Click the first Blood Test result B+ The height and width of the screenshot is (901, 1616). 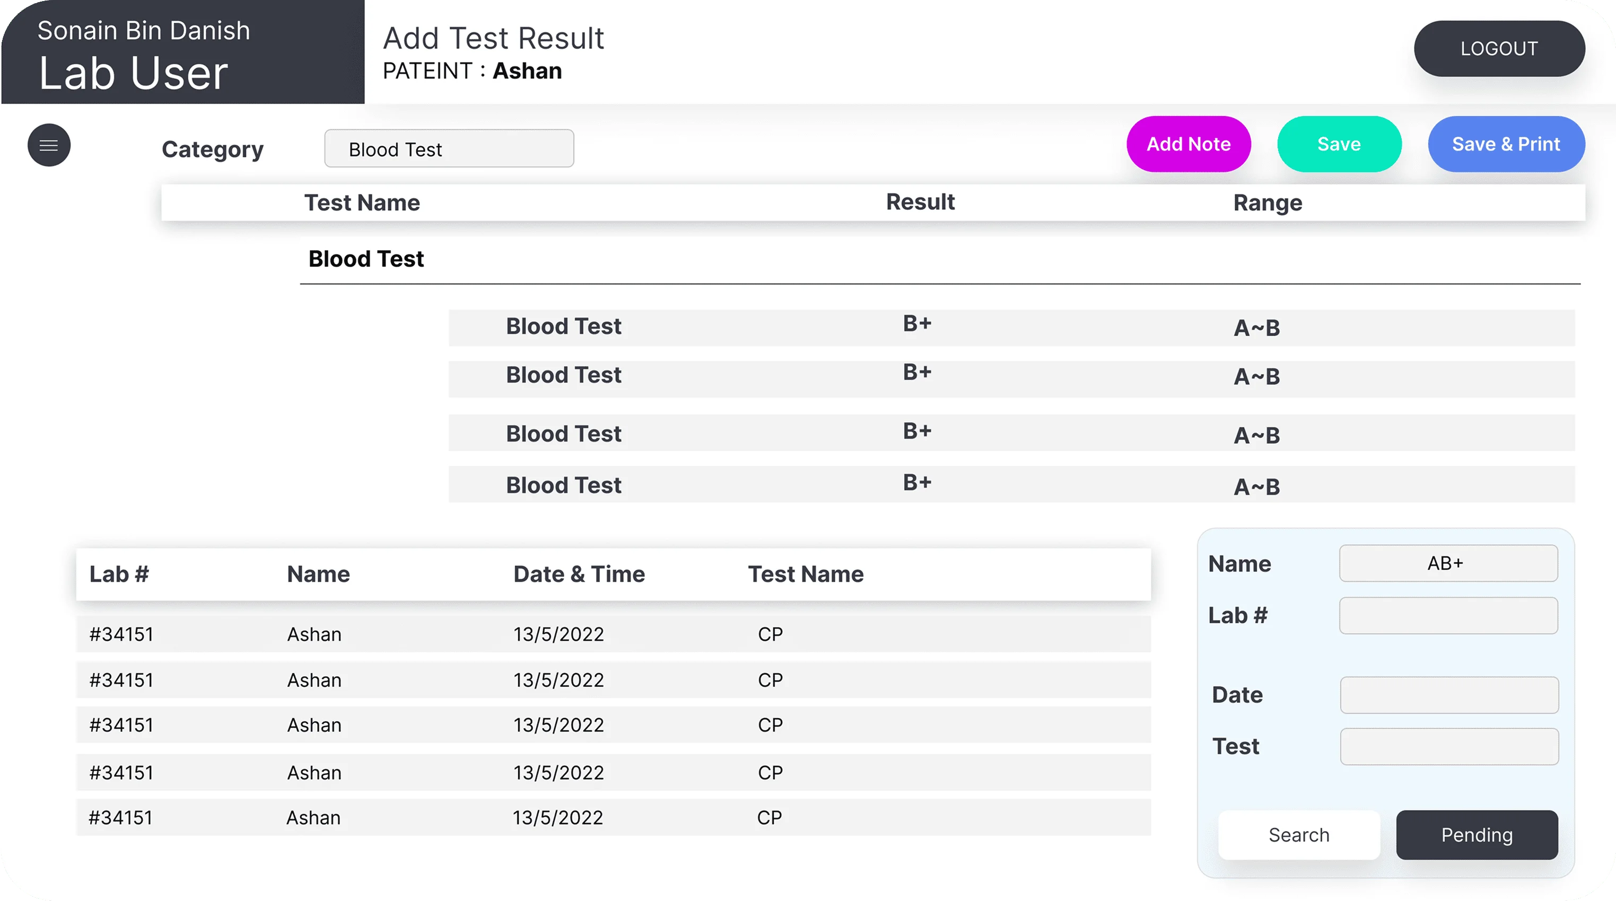click(916, 324)
